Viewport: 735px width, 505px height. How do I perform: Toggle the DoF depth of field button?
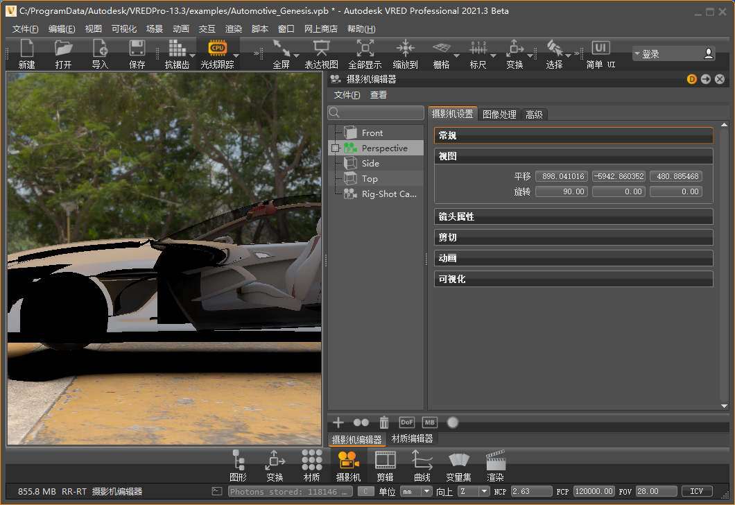(x=407, y=422)
